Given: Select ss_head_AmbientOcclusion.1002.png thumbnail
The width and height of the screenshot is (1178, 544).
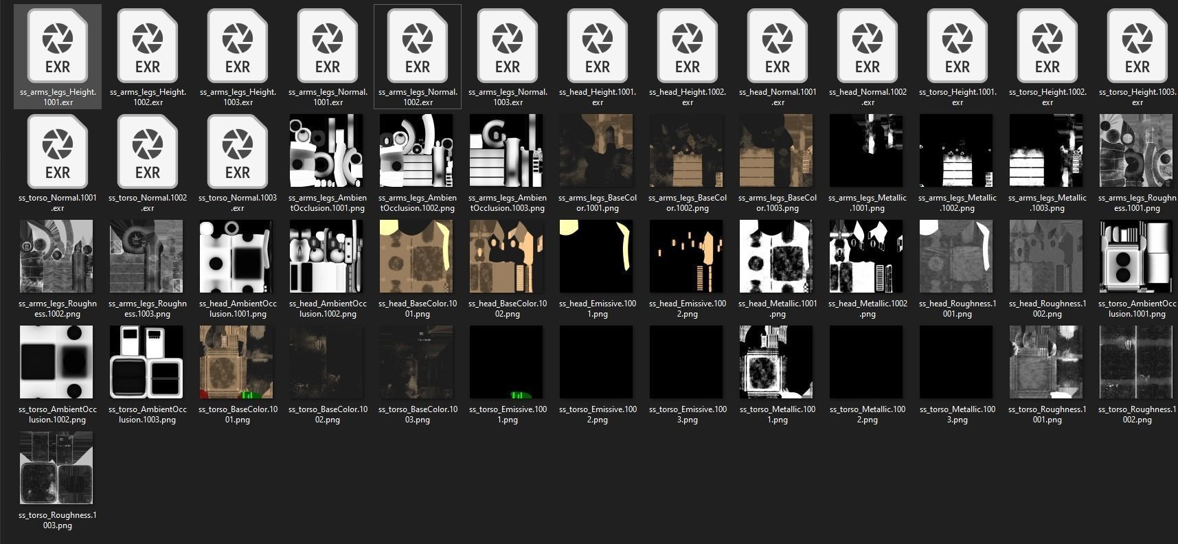Looking at the screenshot, I should point(326,256).
